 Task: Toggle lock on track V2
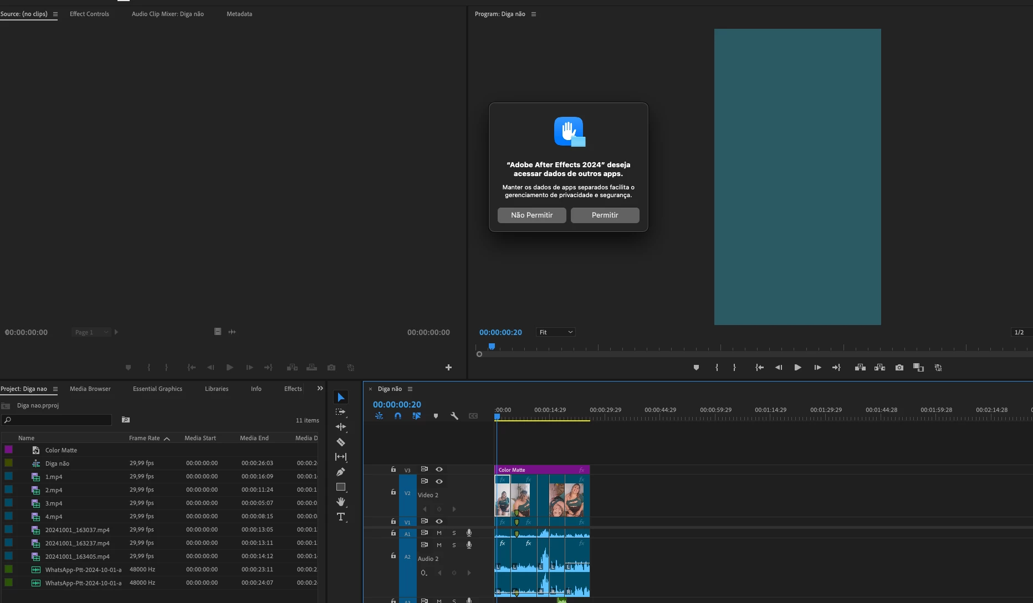point(393,492)
